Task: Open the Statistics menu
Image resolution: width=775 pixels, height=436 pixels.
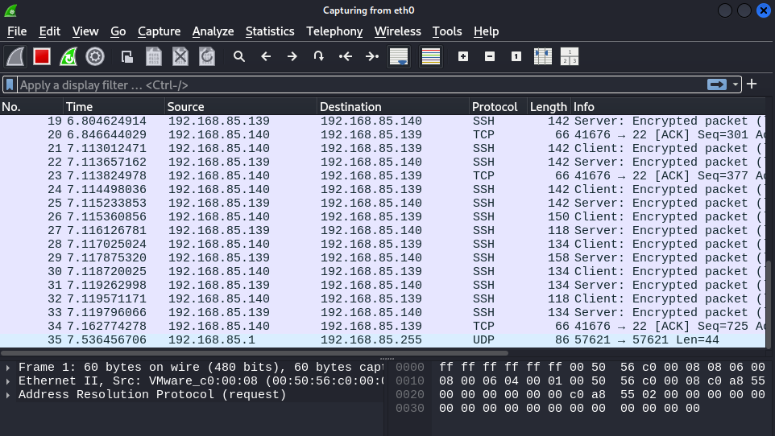Action: click(270, 31)
